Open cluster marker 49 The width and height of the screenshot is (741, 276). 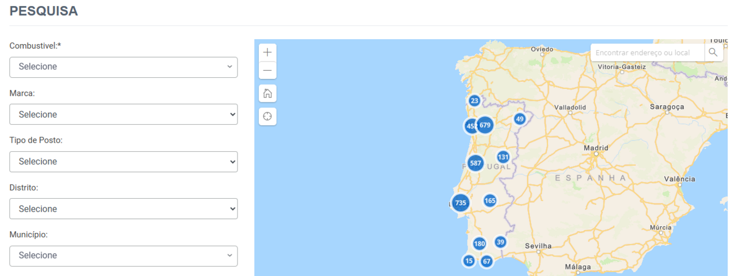click(x=519, y=119)
